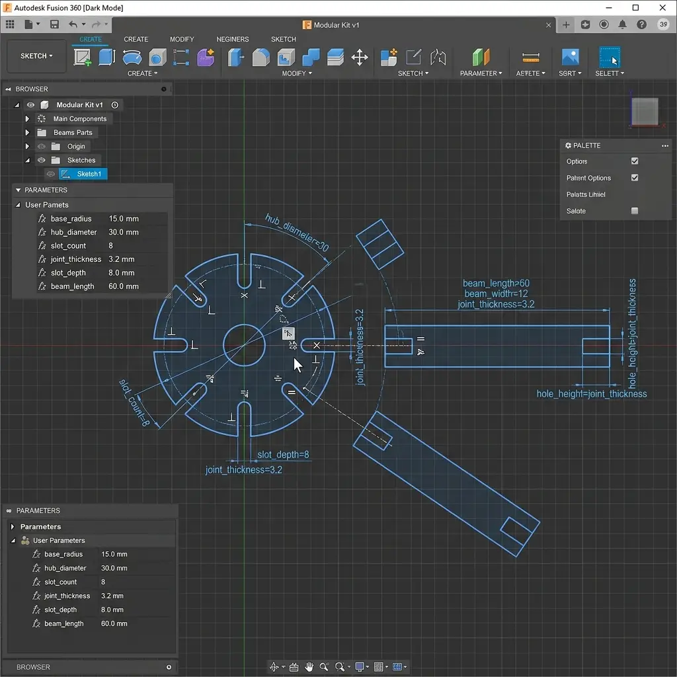Click the Pan hand icon
This screenshot has height=677, width=677.
coord(309,666)
